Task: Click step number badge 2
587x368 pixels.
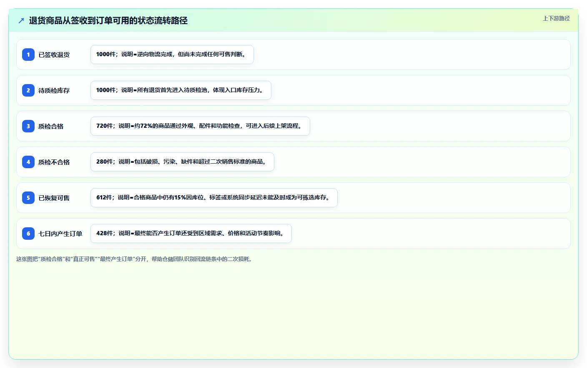Action: click(28, 90)
